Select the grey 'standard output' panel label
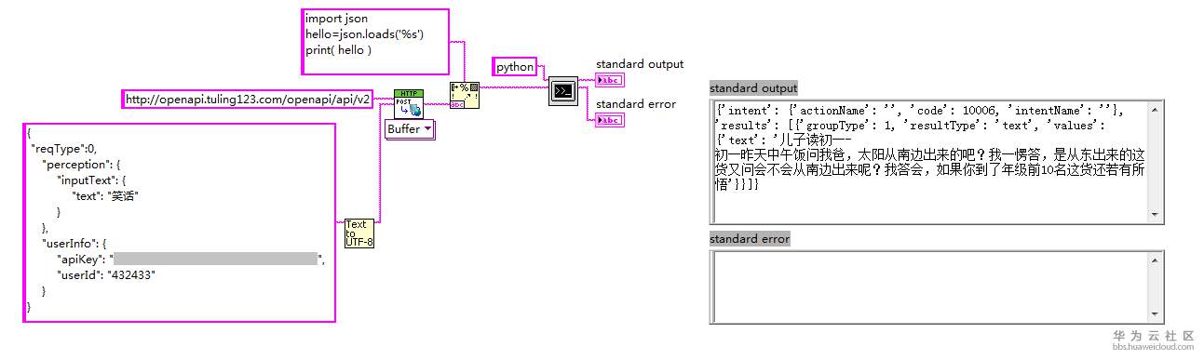The width and height of the screenshot is (1204, 360). (x=753, y=87)
